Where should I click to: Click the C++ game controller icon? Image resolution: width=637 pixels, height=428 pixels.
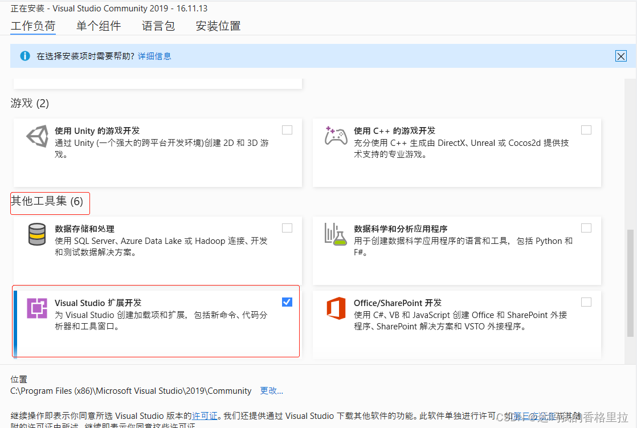tap(336, 136)
